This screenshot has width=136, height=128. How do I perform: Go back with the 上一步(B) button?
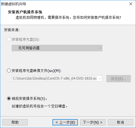tap(65, 122)
